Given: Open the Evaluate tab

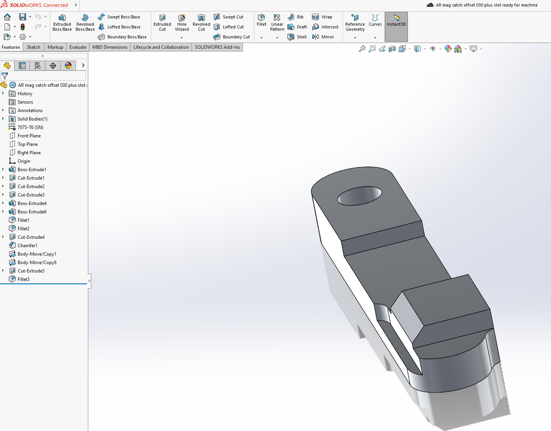Looking at the screenshot, I should pos(78,47).
